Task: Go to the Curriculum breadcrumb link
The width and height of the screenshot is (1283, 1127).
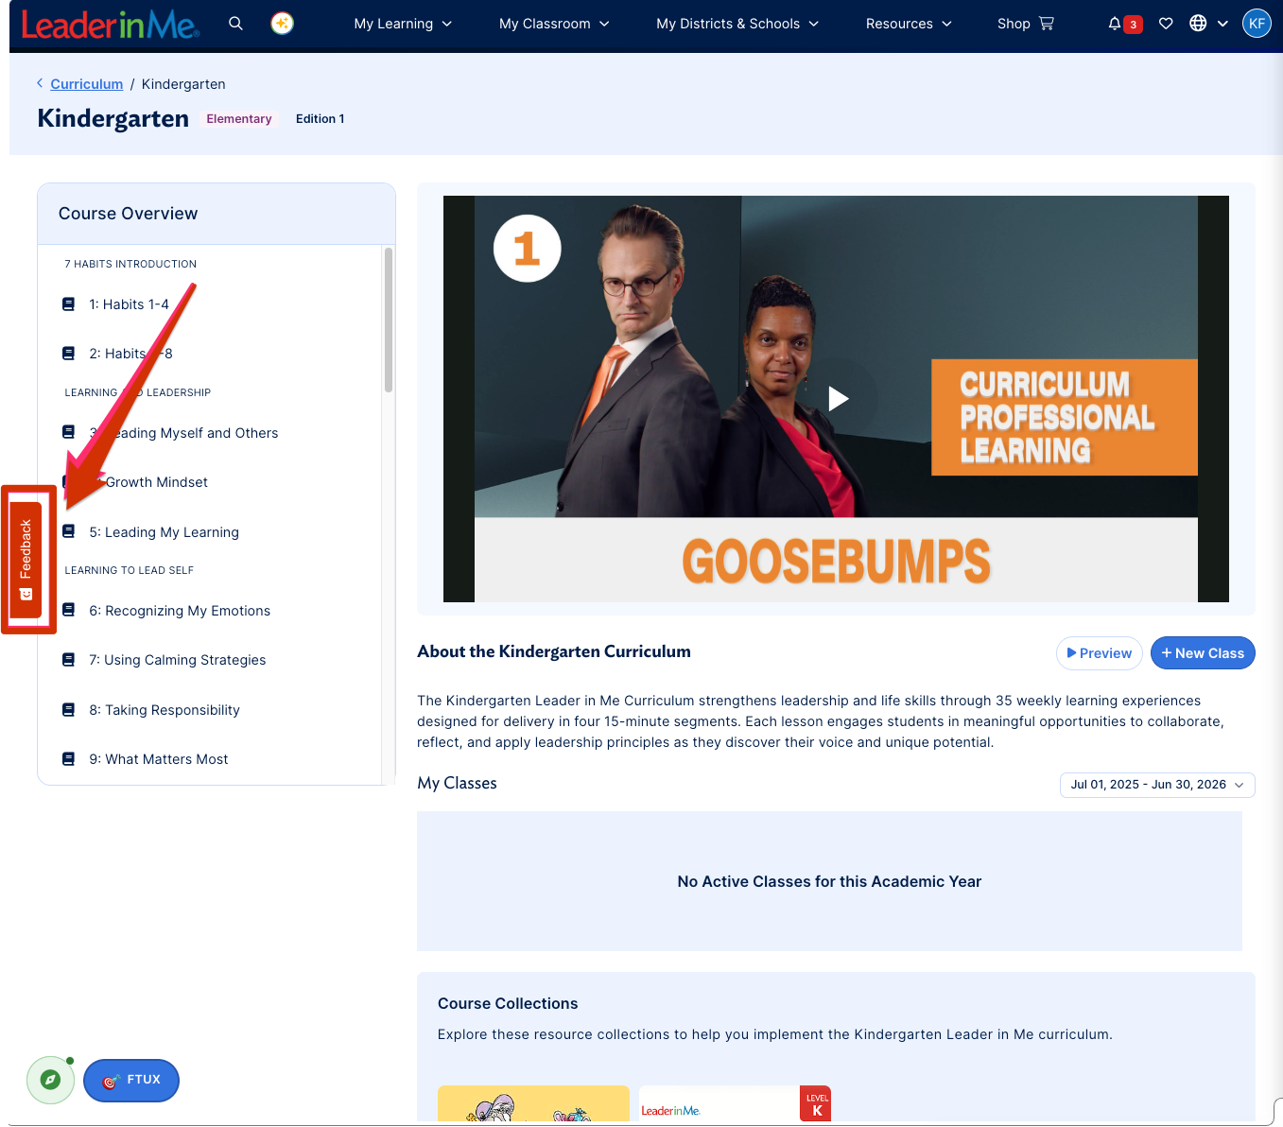Action: [87, 84]
